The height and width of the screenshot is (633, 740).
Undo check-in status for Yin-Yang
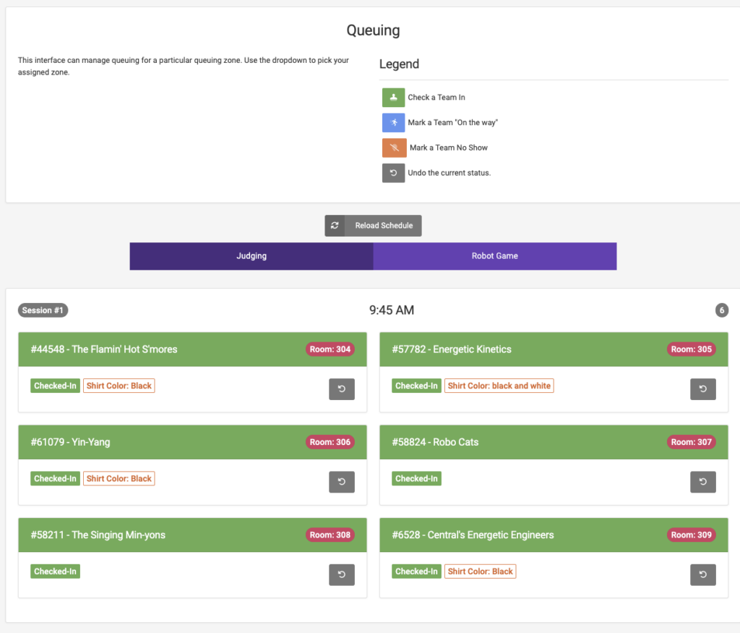point(342,482)
